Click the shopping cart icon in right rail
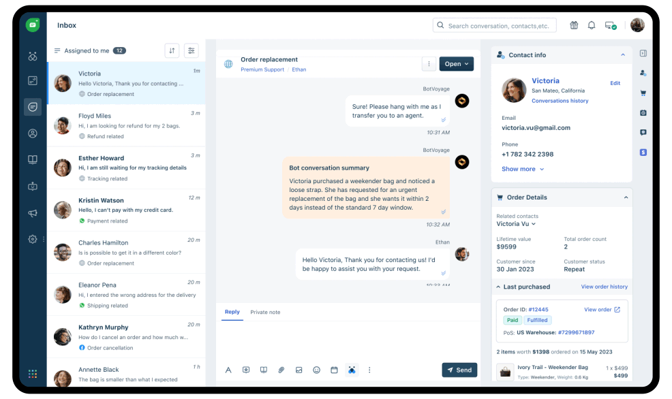672x399 pixels. coord(643,93)
